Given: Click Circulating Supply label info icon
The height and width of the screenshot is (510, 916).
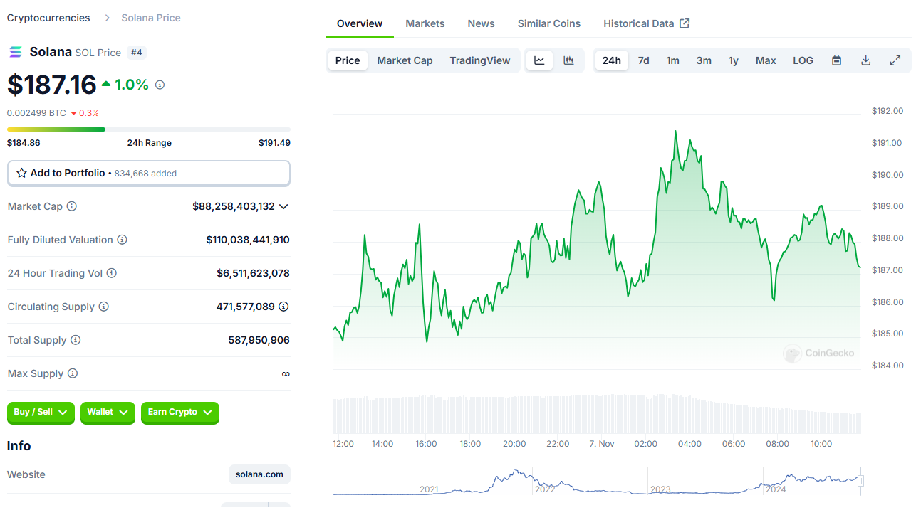Looking at the screenshot, I should 104,307.
